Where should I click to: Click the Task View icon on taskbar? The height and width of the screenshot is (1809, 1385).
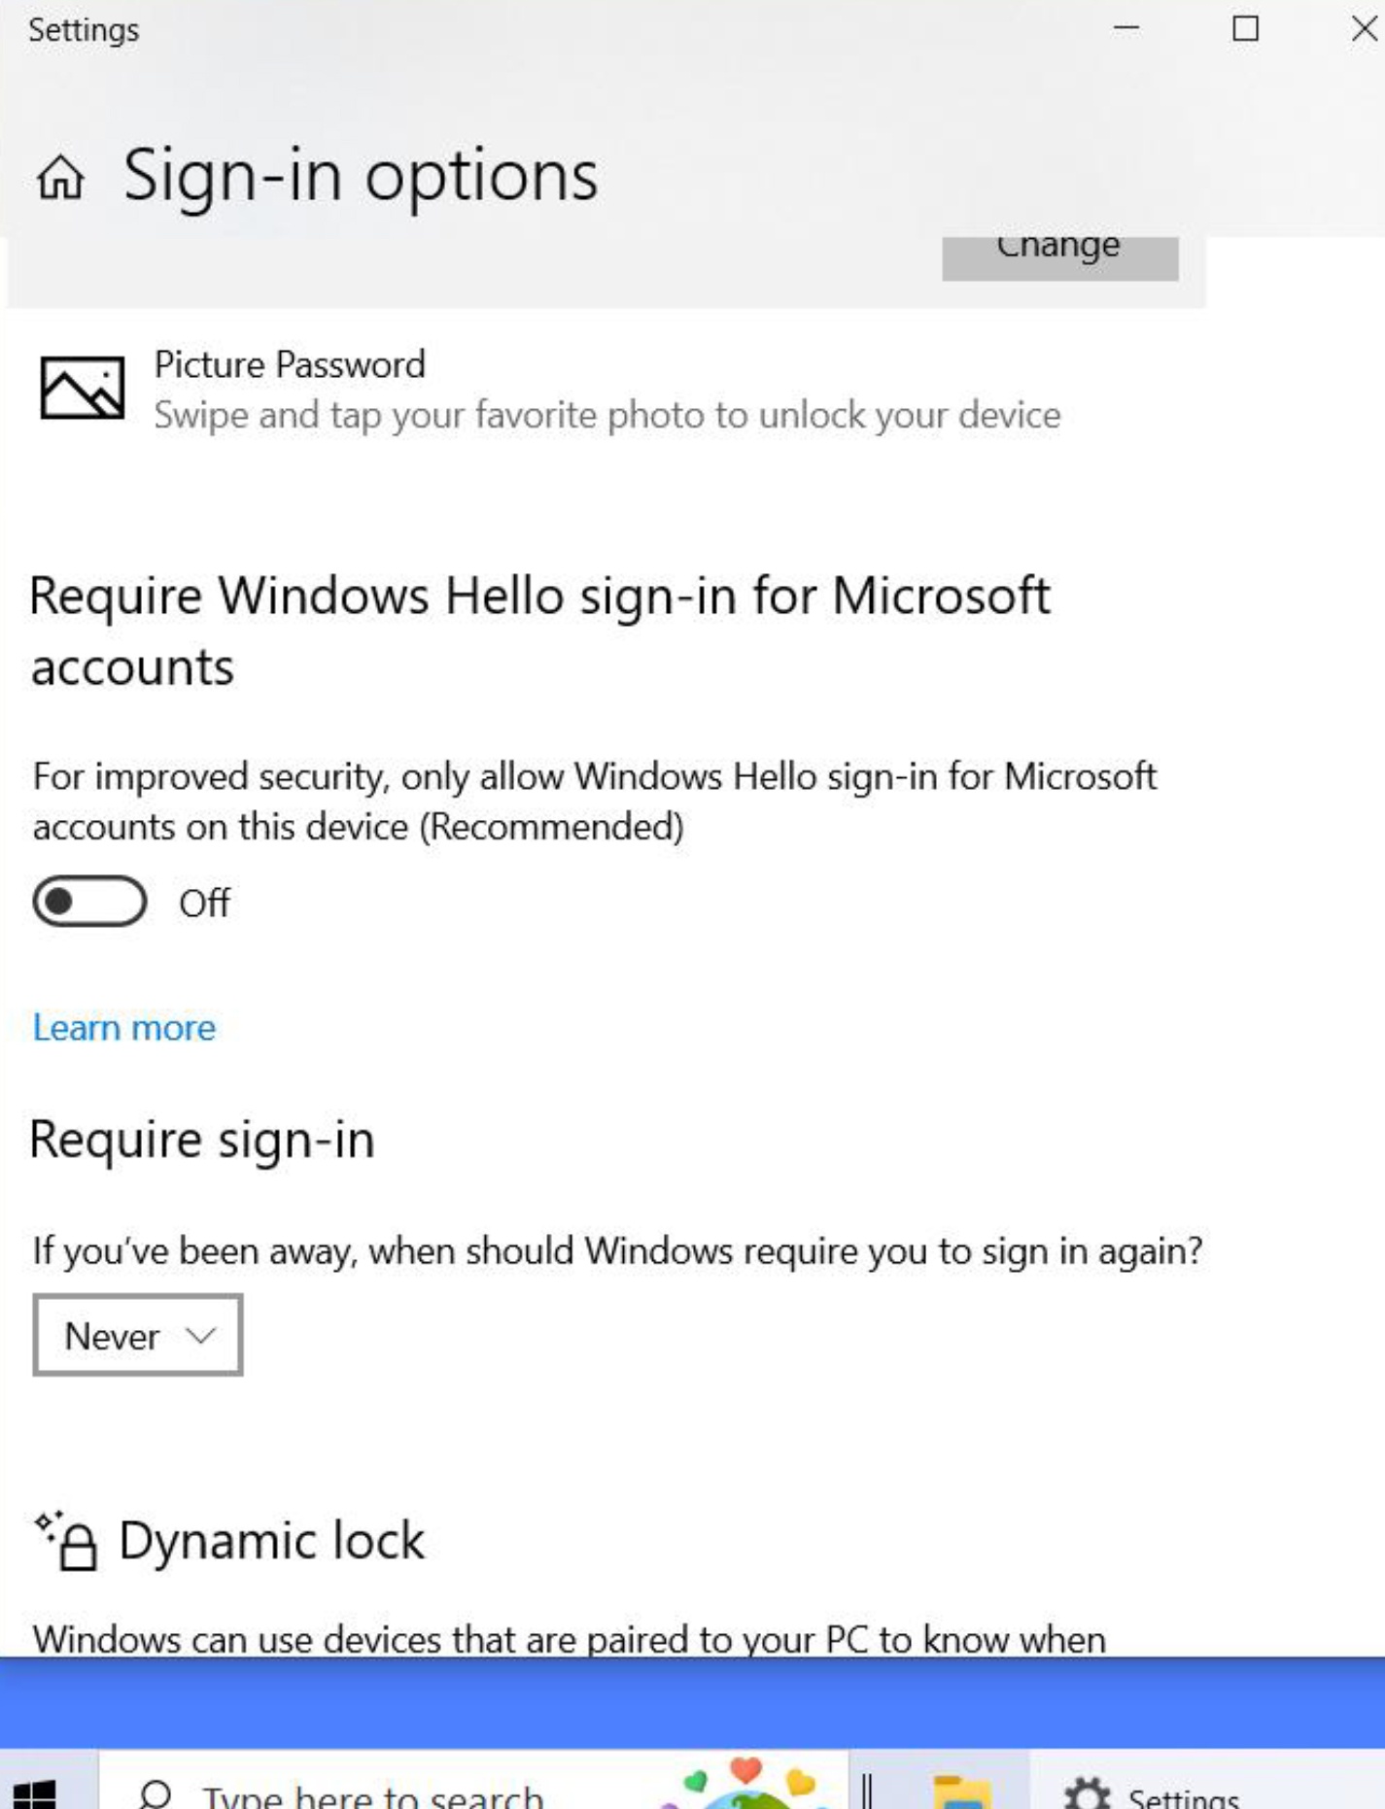click(867, 1792)
